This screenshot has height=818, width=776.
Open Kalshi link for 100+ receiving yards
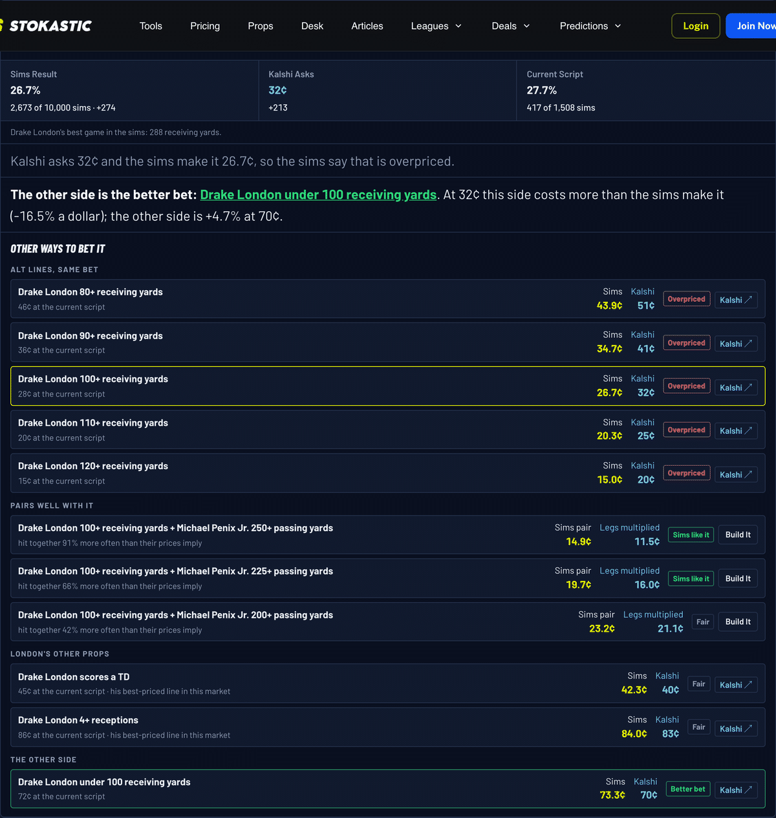(736, 388)
